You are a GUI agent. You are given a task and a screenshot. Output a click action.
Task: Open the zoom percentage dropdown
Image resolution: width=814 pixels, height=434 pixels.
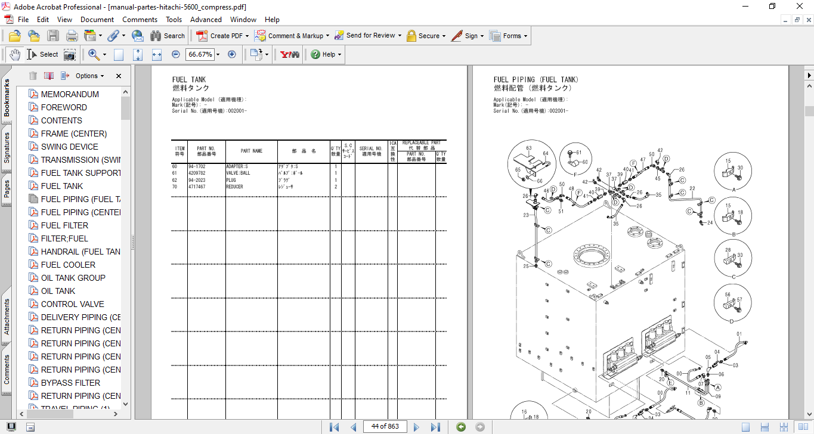click(x=218, y=54)
